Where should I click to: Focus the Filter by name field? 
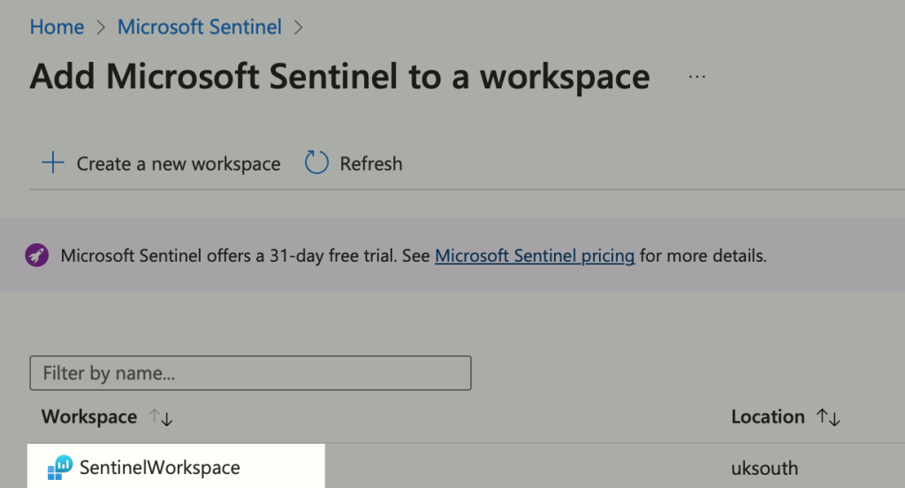pos(250,373)
